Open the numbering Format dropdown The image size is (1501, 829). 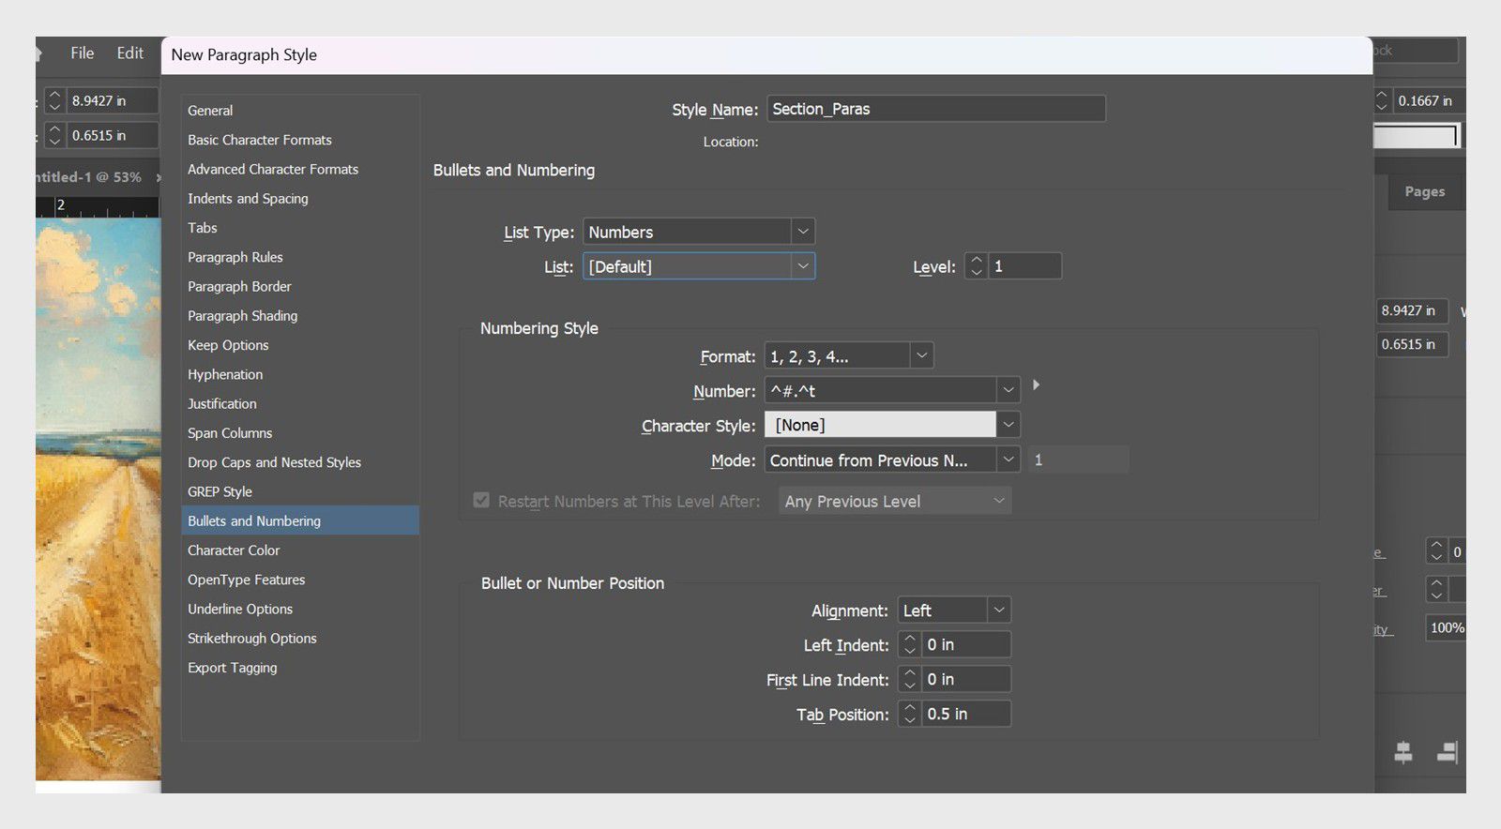[849, 356]
